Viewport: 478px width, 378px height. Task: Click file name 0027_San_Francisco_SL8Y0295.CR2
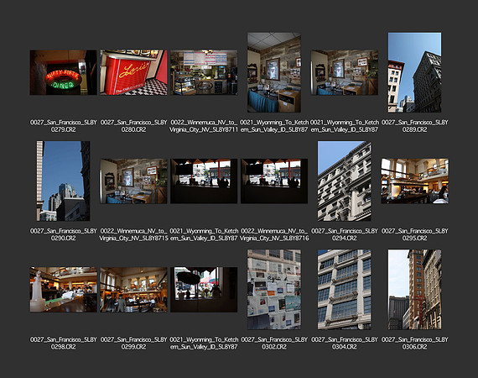pos(414,234)
